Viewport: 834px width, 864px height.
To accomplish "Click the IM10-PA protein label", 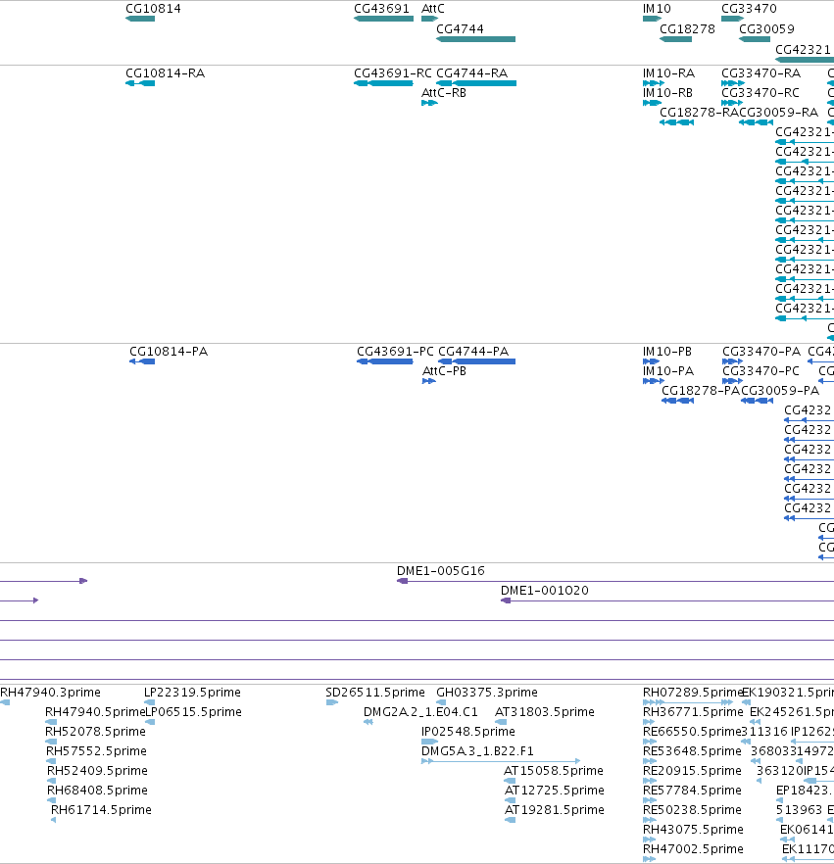I will coord(668,371).
